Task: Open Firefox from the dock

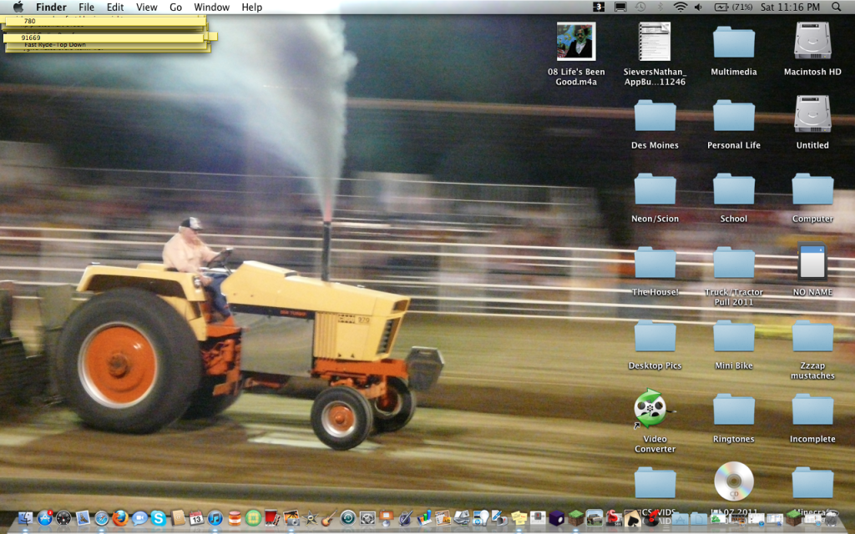Action: (120, 518)
